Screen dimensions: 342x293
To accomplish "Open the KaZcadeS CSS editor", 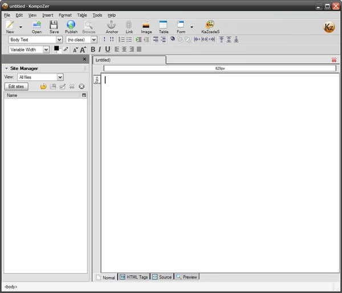I will 210,25.
